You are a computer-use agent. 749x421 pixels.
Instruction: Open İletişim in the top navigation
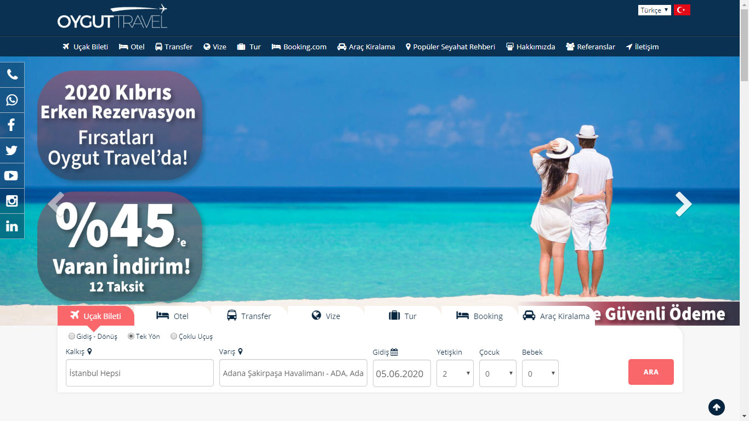[642, 47]
